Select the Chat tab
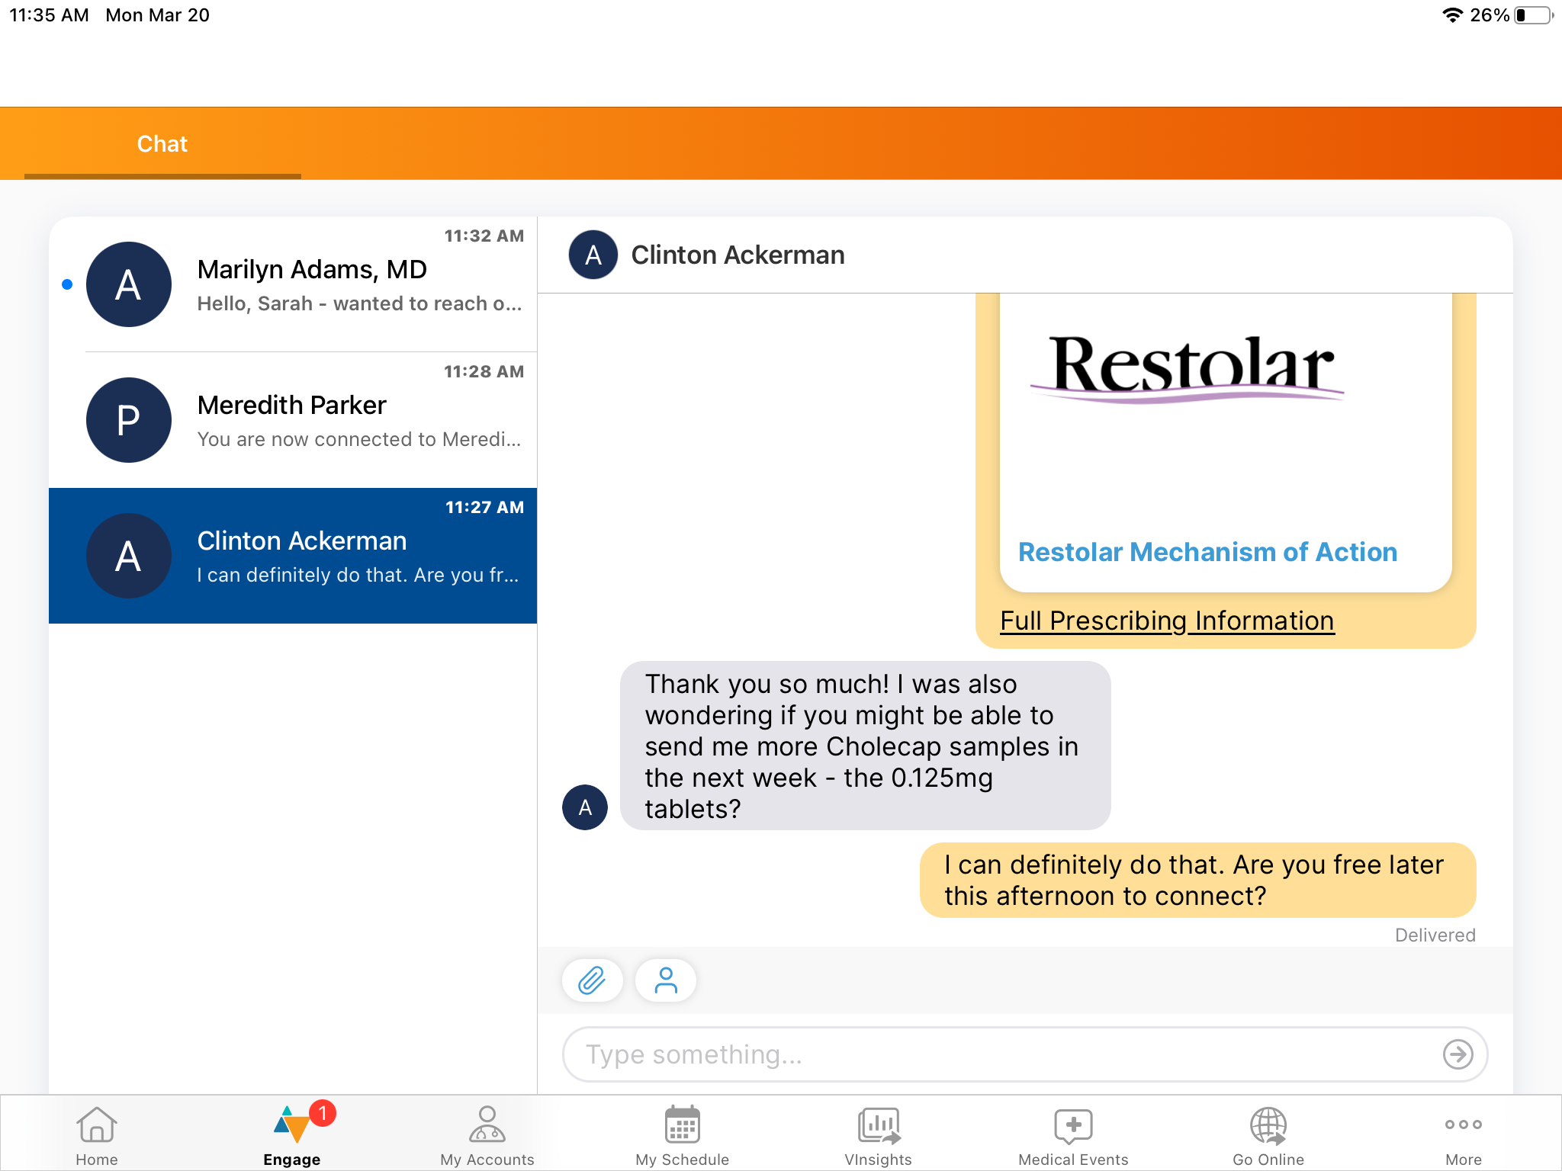This screenshot has width=1562, height=1171. pyautogui.click(x=162, y=144)
